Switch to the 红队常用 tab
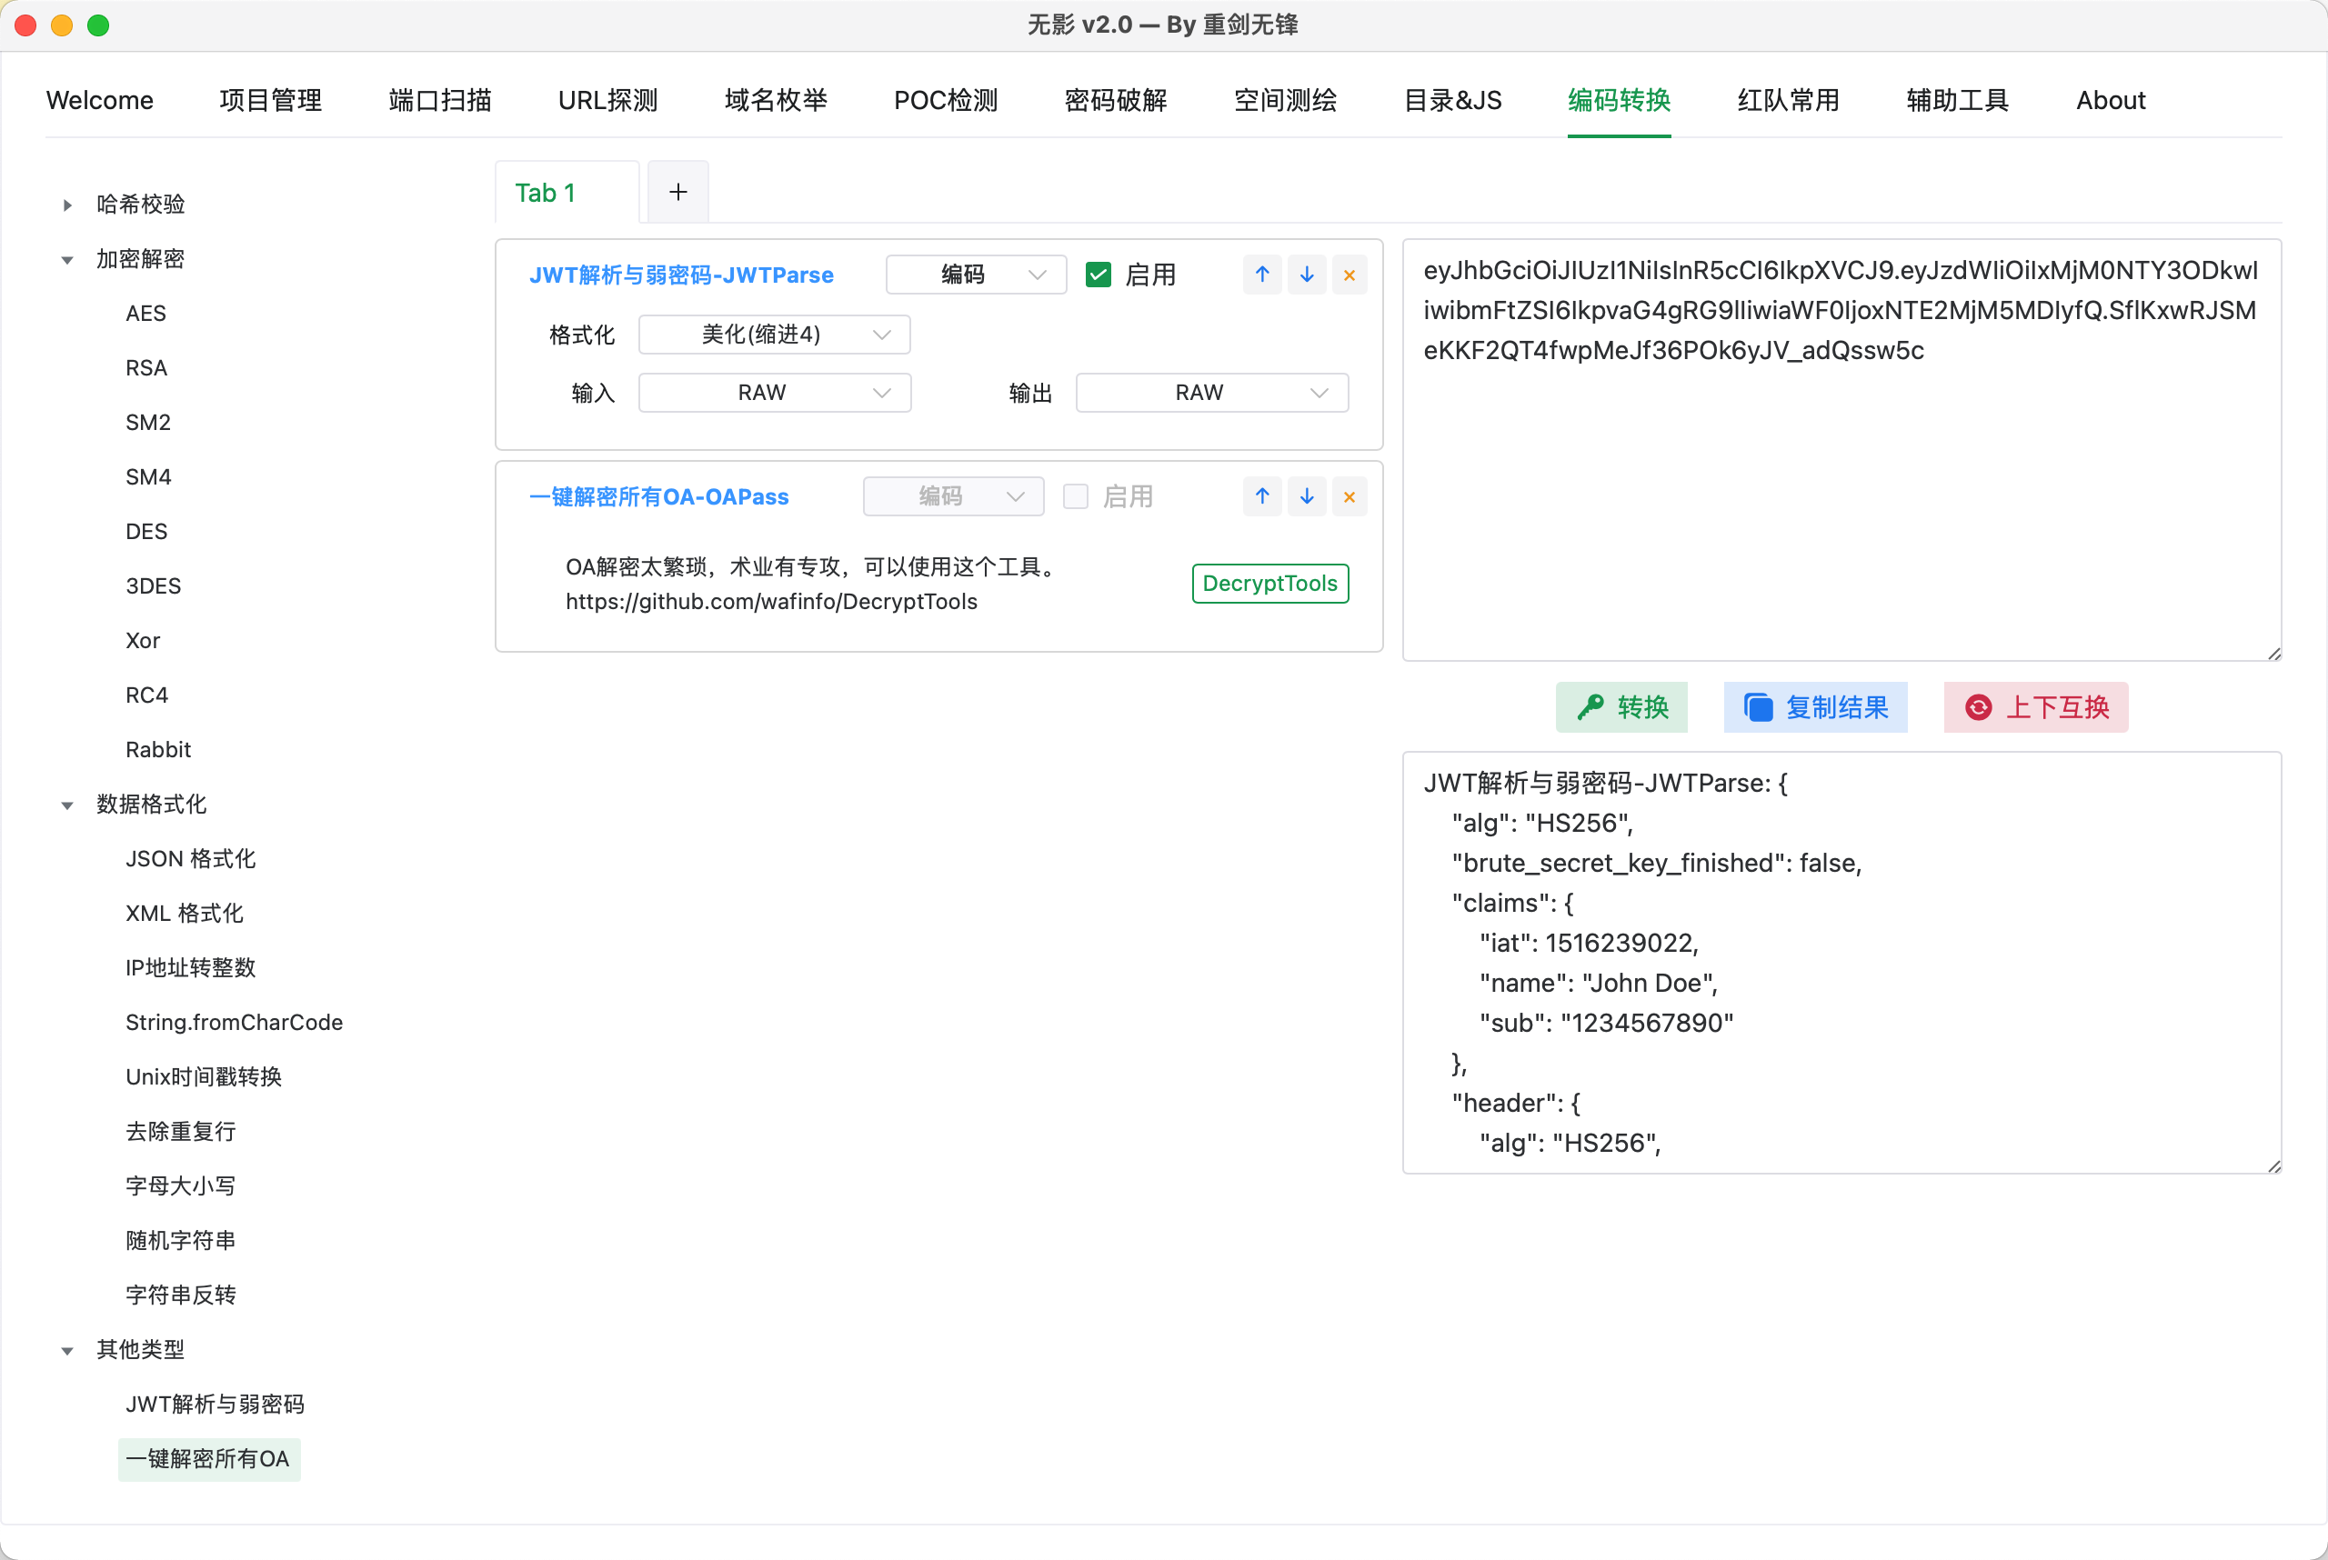2328x1560 pixels. pyautogui.click(x=1788, y=101)
